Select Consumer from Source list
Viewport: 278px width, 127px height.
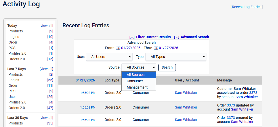[x=135, y=81]
